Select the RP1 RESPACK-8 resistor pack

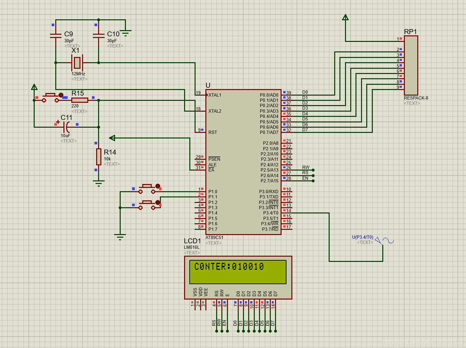(411, 65)
